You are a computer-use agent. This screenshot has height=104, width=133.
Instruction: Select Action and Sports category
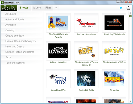pyautogui.click(x=22, y=19)
